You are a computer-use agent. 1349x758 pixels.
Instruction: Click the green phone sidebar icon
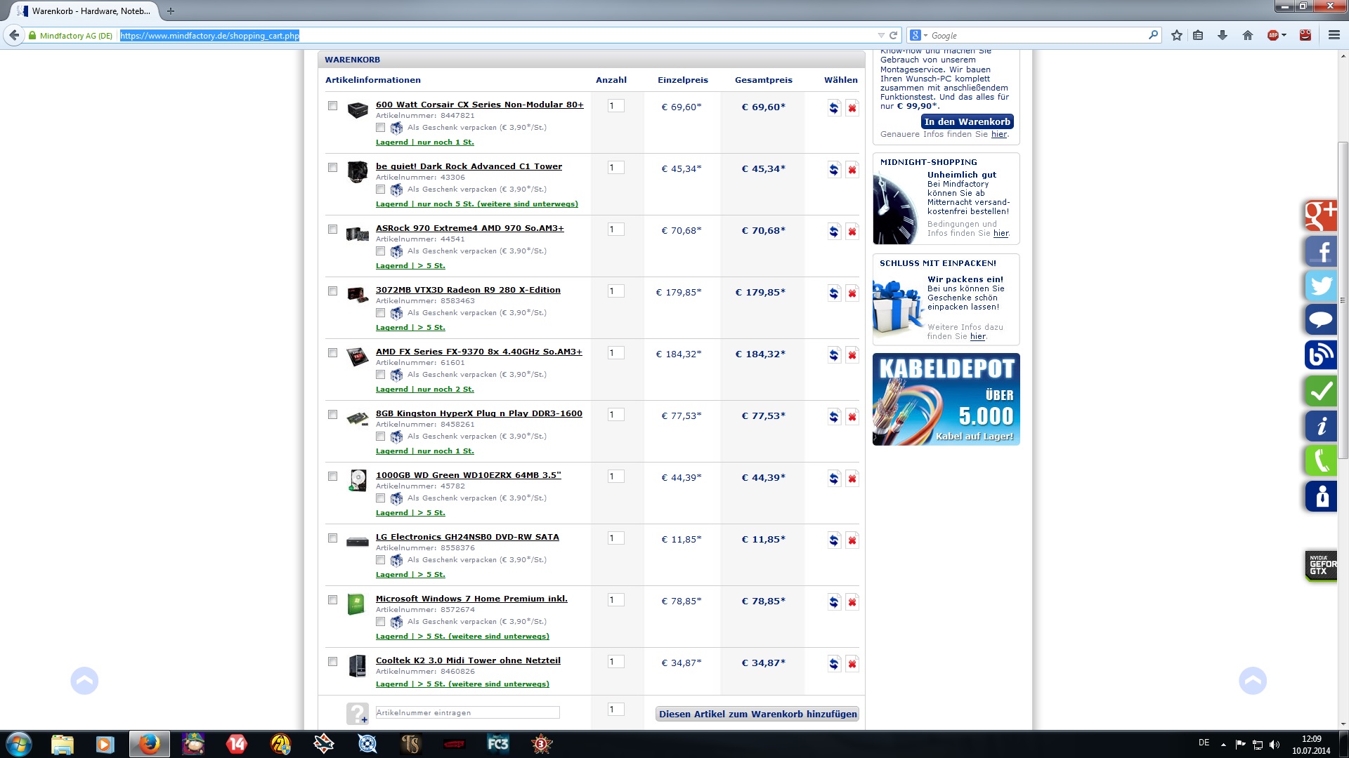click(x=1321, y=460)
